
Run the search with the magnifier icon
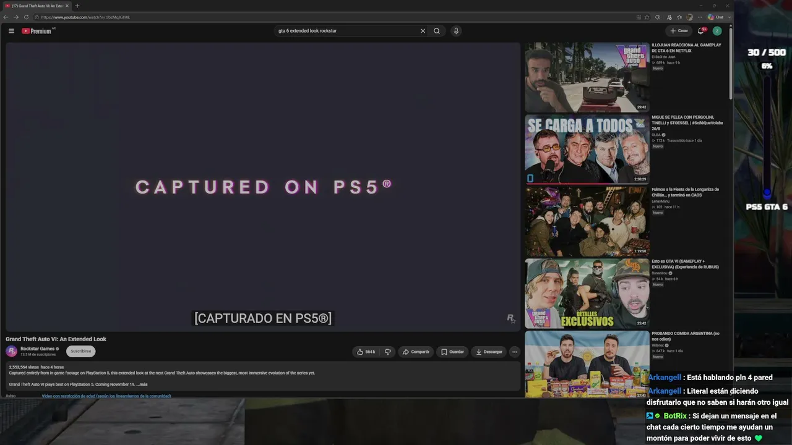437,31
